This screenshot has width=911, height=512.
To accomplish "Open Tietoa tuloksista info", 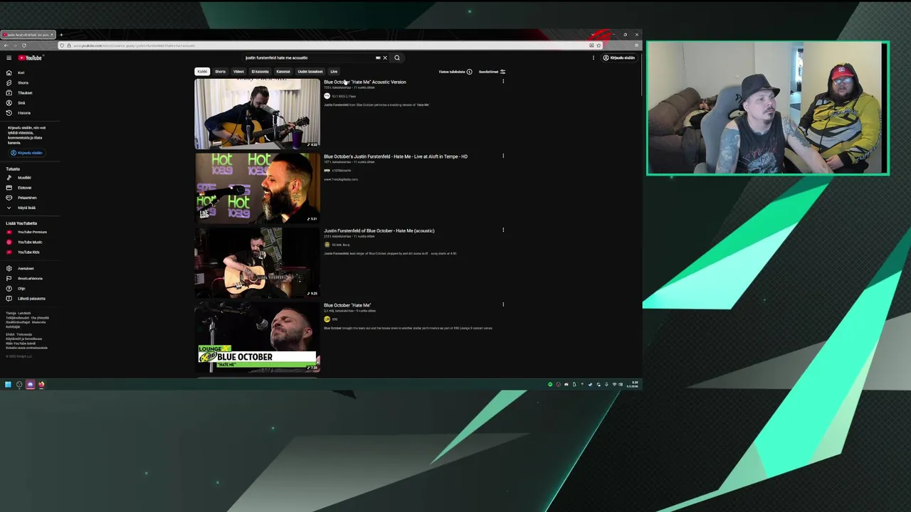I will point(455,72).
